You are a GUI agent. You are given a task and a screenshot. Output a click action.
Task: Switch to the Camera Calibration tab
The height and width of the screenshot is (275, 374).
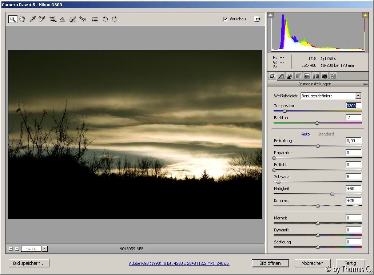(325, 76)
